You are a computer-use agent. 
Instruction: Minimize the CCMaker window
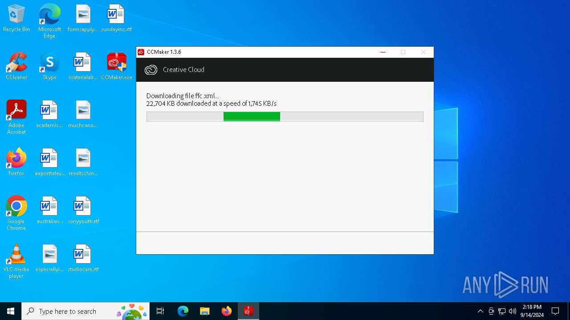(x=383, y=52)
